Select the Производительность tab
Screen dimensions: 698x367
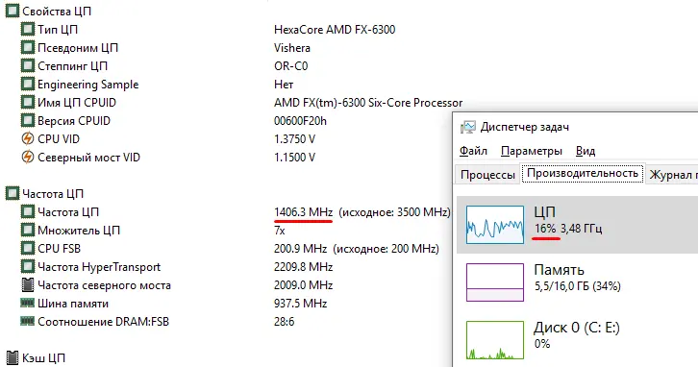click(583, 173)
